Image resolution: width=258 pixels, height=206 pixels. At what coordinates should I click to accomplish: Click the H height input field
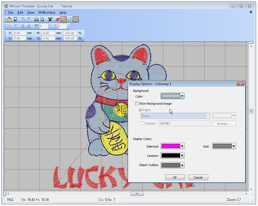48,38
